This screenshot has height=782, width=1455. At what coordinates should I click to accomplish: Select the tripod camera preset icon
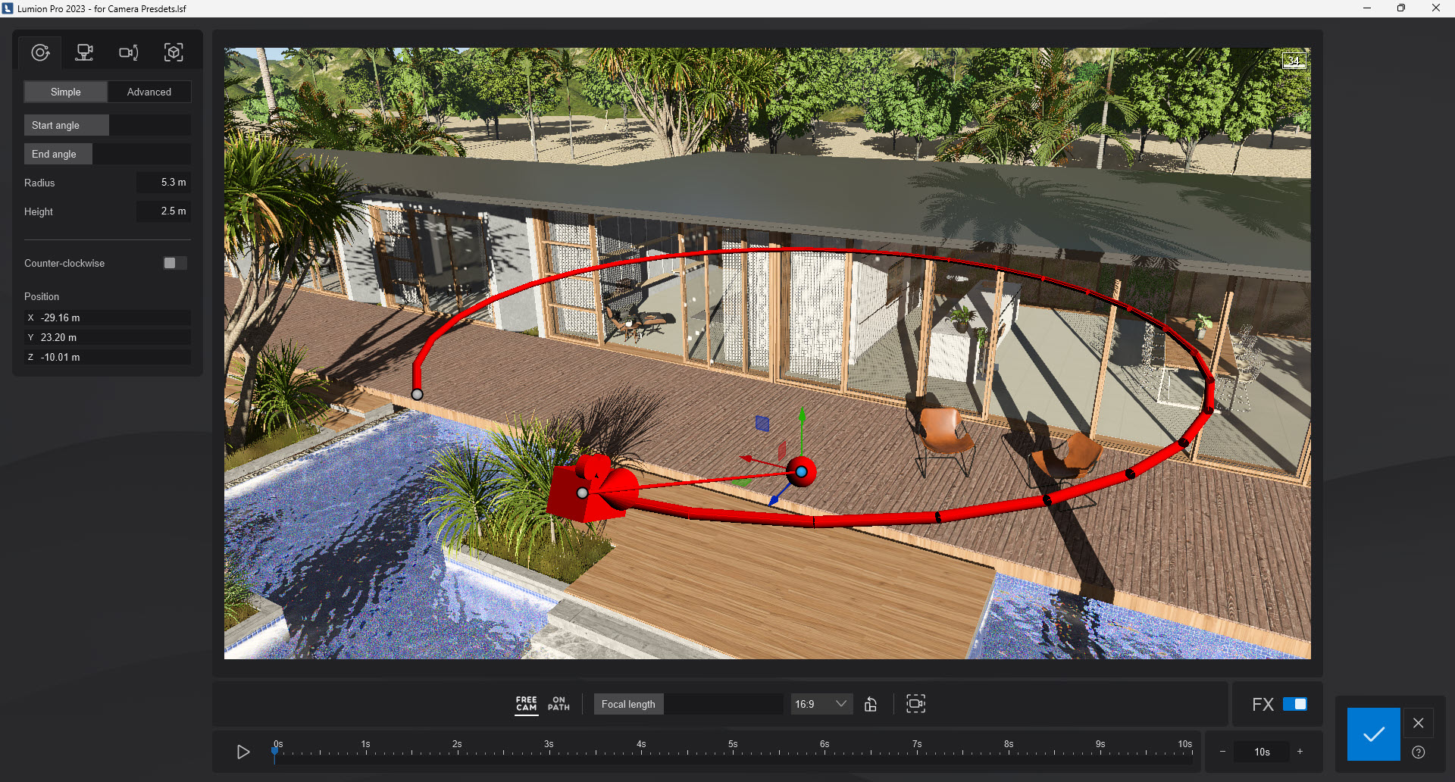pos(83,52)
